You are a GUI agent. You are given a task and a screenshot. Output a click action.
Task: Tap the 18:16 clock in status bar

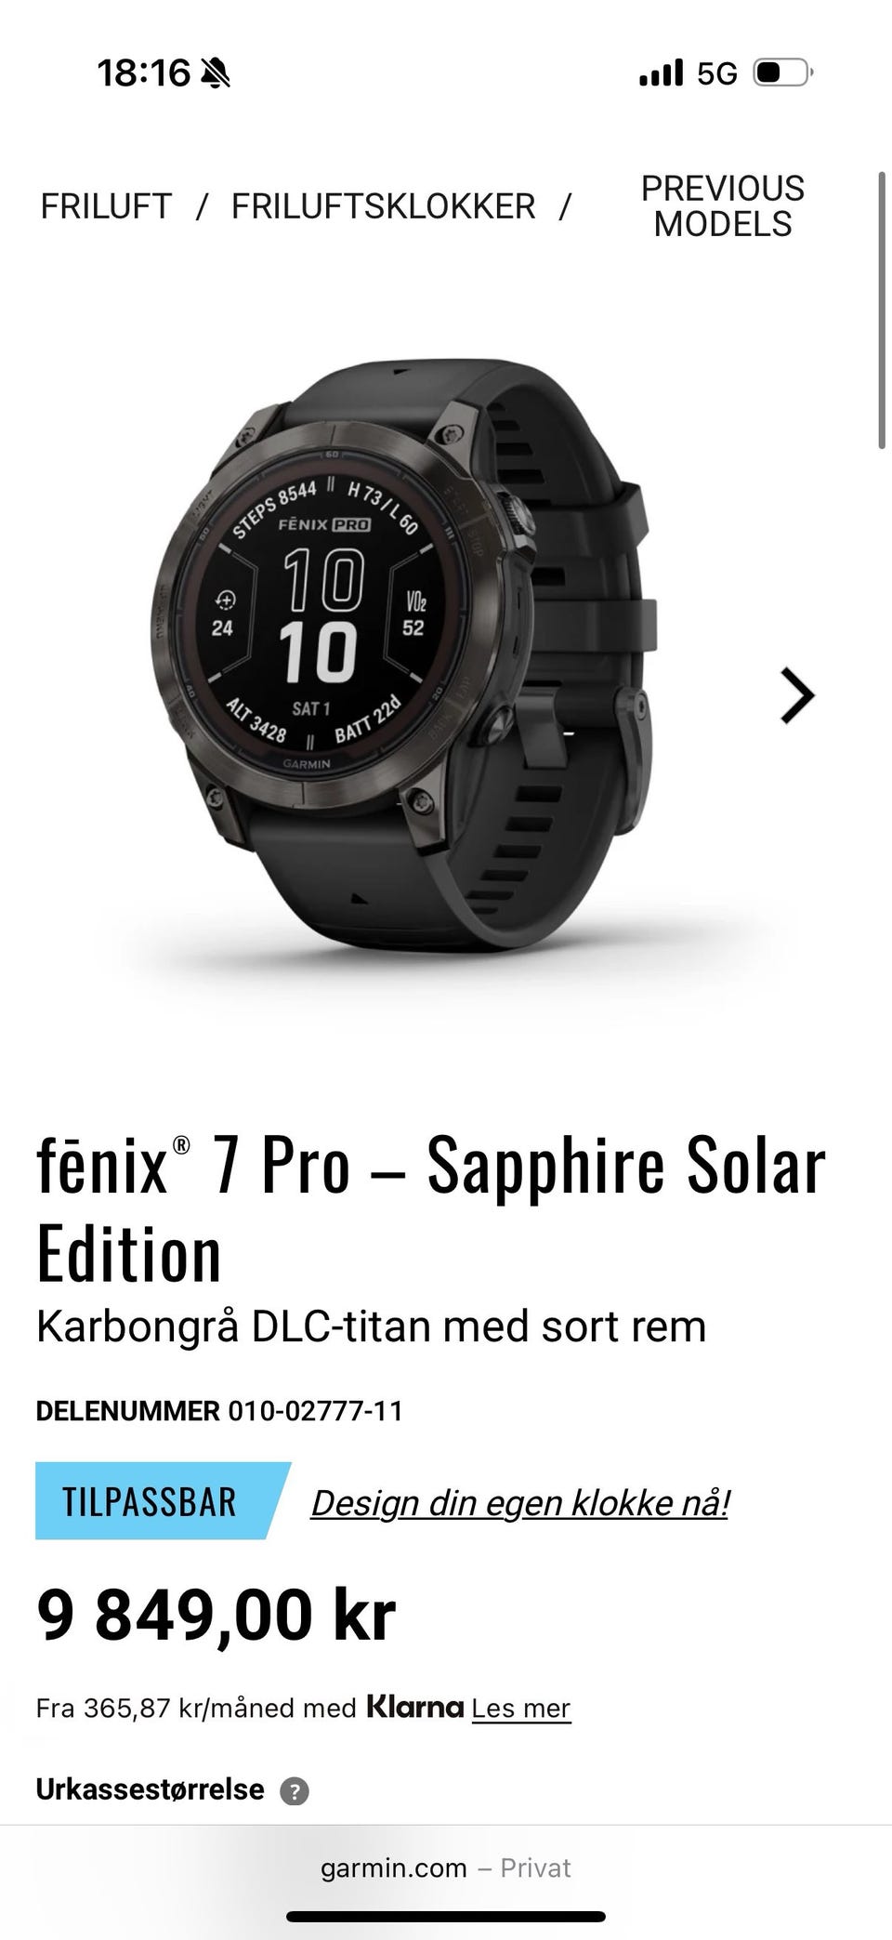[143, 73]
